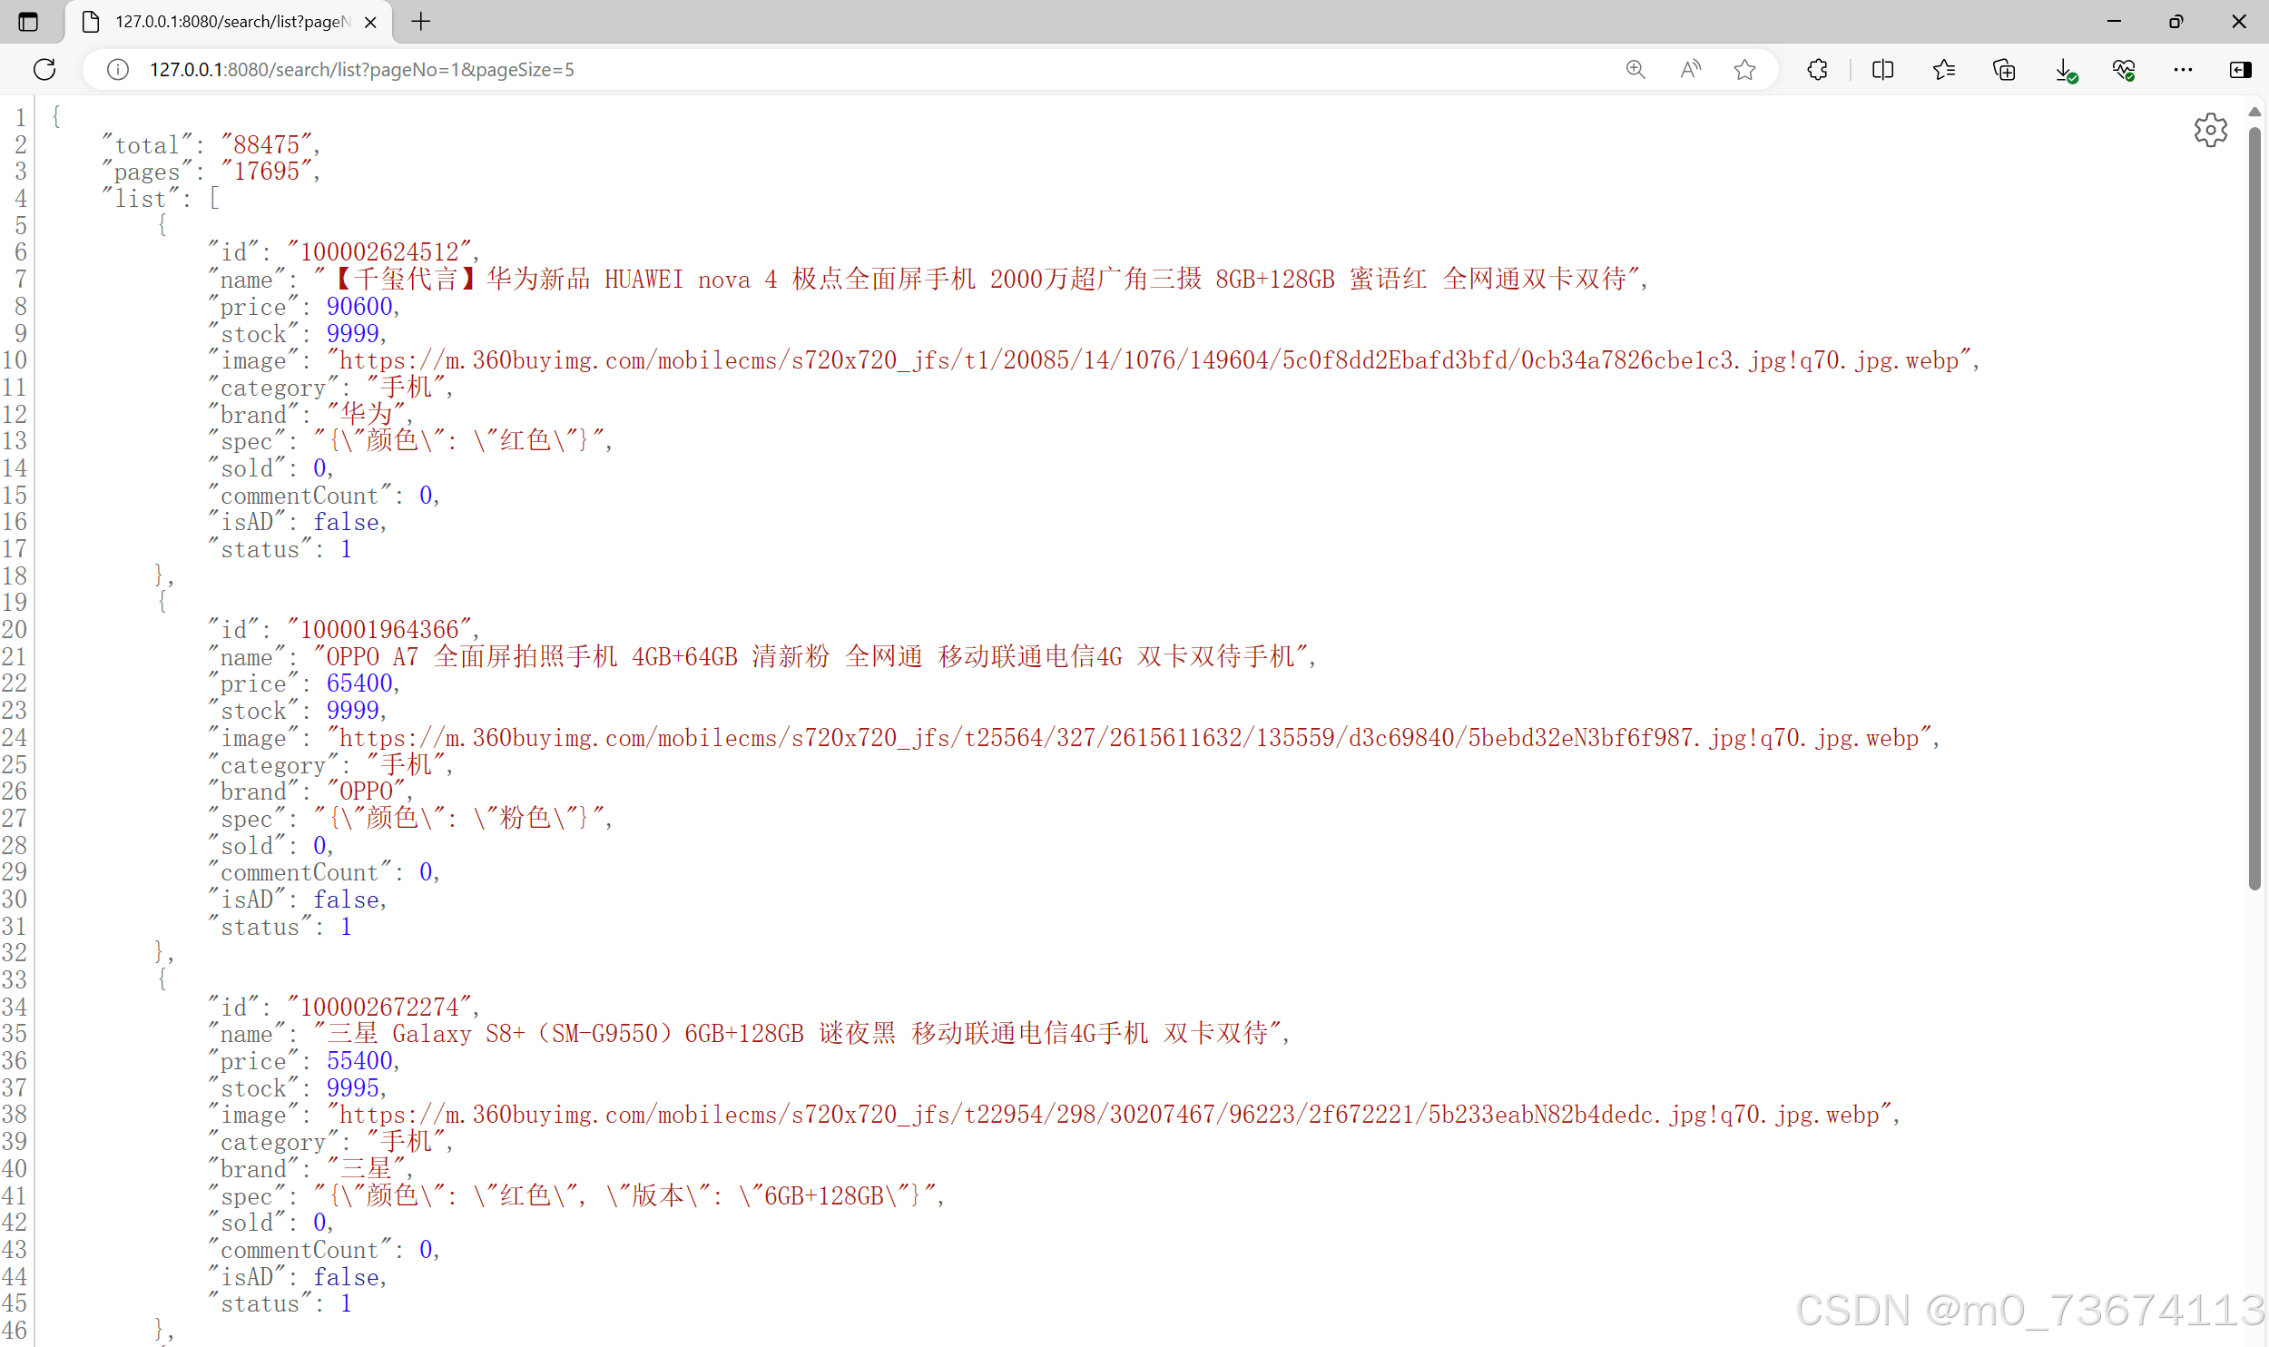This screenshot has height=1347, width=2269.
Task: Open browser essentials heart icon
Action: (2124, 70)
